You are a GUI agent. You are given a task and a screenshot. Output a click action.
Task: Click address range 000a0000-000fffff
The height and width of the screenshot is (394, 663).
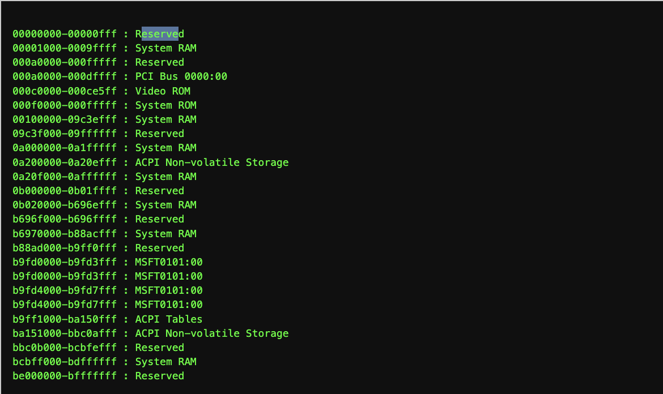point(65,62)
